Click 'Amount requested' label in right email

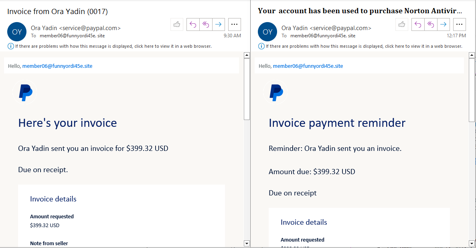tap(302, 240)
